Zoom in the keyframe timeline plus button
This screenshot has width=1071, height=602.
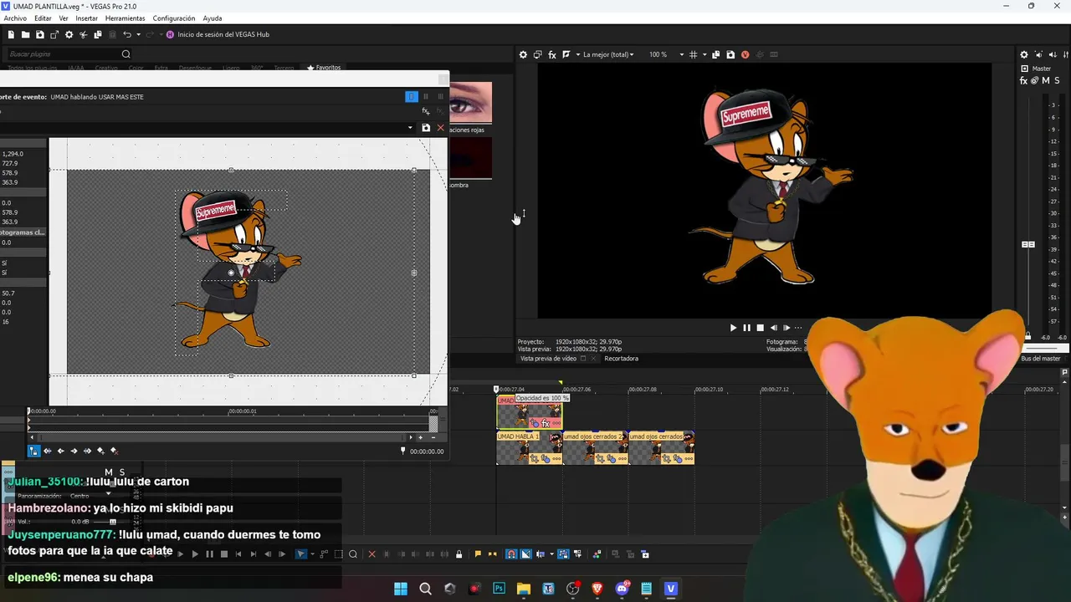point(420,437)
